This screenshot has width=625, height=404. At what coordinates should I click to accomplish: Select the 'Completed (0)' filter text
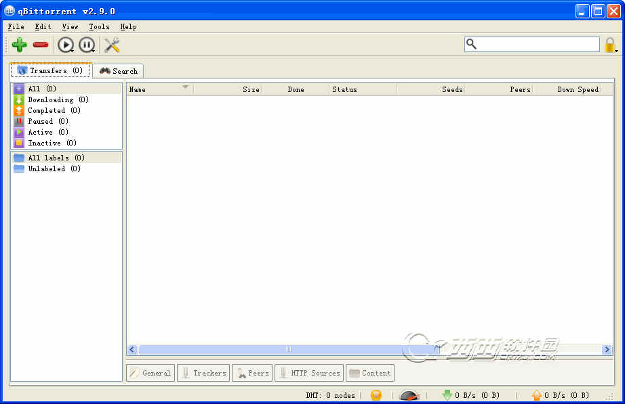54,110
